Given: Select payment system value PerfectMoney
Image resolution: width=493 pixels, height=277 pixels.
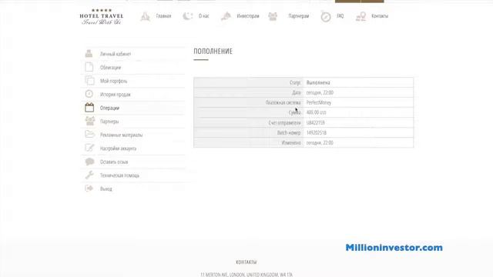Looking at the screenshot, I should 319,102.
